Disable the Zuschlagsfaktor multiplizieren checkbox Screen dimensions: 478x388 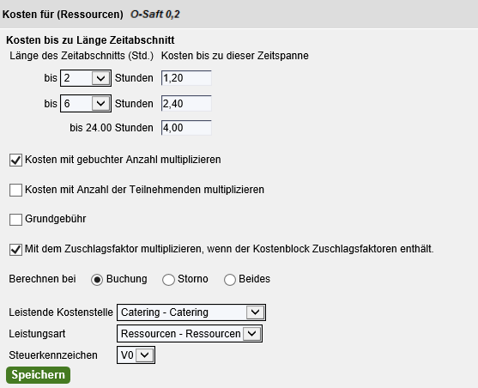coord(15,249)
